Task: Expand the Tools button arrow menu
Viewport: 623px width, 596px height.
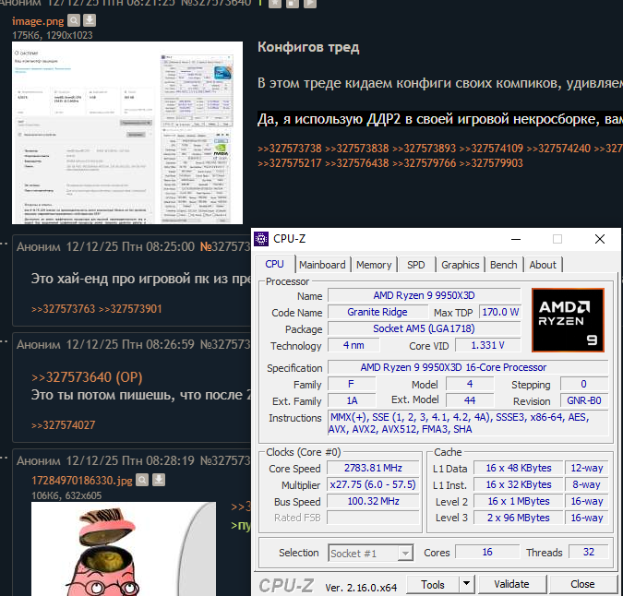Action: [x=466, y=584]
